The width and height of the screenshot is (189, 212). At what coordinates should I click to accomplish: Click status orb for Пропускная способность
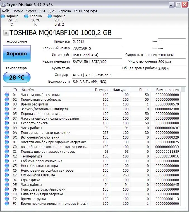pyautogui.click(x=7, y=99)
